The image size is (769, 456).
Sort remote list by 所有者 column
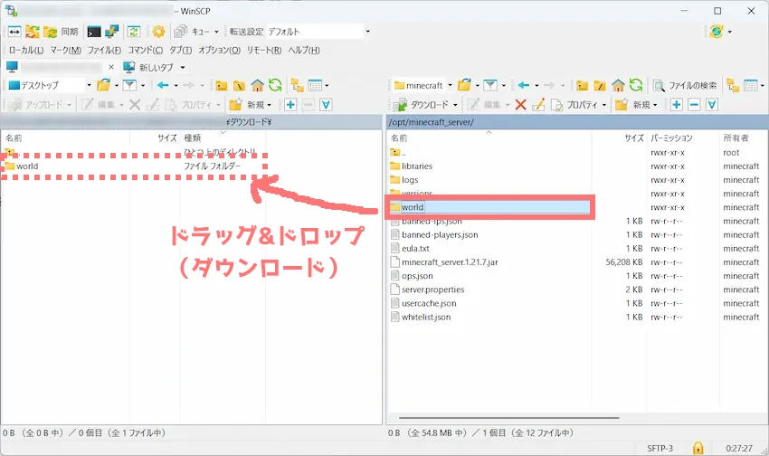coord(744,138)
